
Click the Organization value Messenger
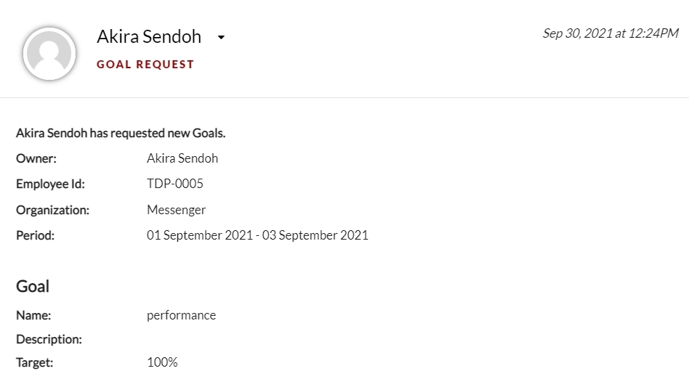[x=176, y=210]
